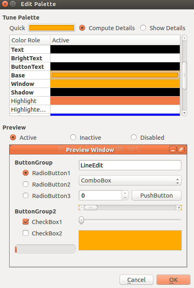The width and height of the screenshot is (194, 288).
Task: Click the preview progress bar
Action: click(x=45, y=249)
